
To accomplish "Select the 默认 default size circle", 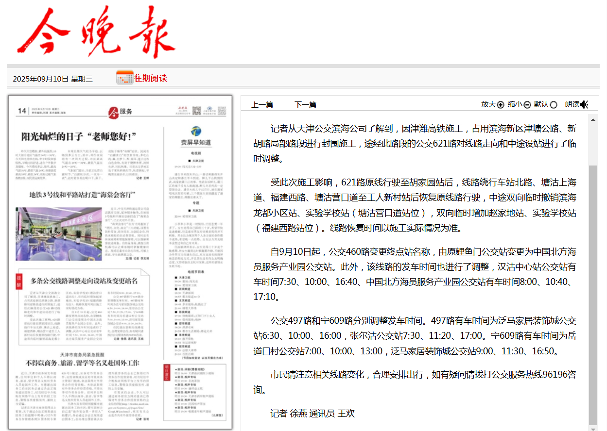I will point(553,105).
